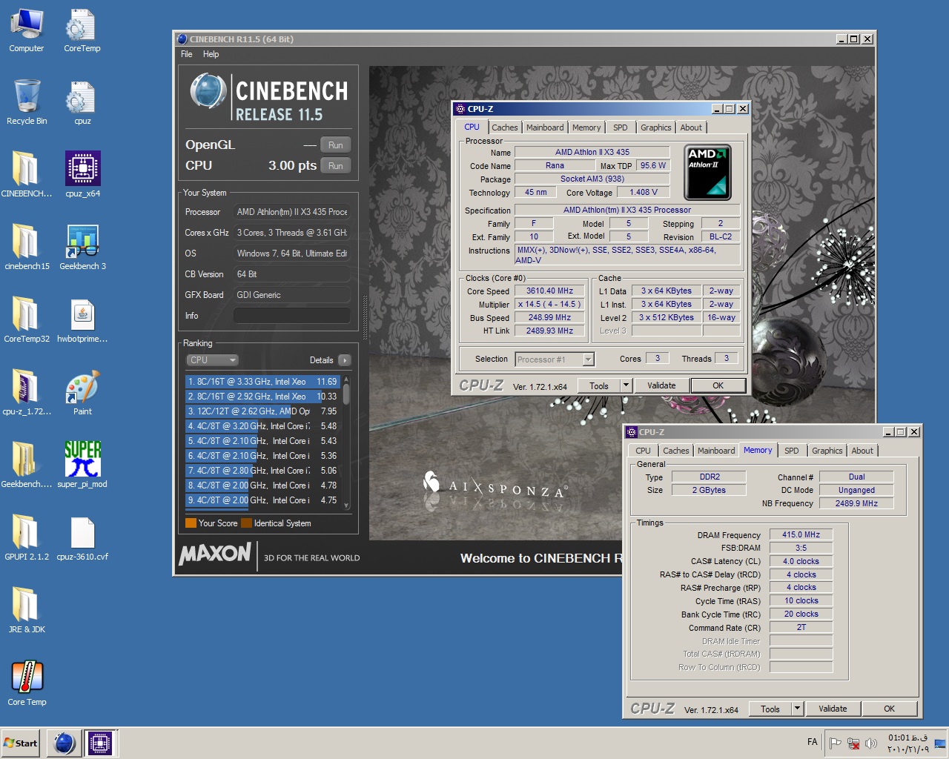
Task: Switch to SPD tab in lower CPU-Z
Action: click(792, 451)
